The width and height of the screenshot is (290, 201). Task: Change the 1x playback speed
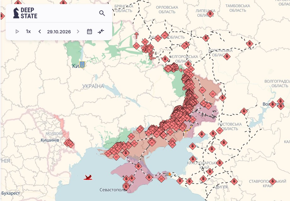click(x=28, y=31)
